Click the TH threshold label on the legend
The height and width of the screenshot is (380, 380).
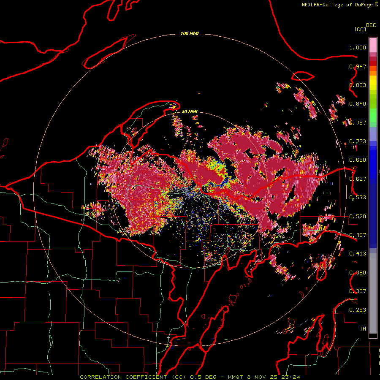coord(363,329)
